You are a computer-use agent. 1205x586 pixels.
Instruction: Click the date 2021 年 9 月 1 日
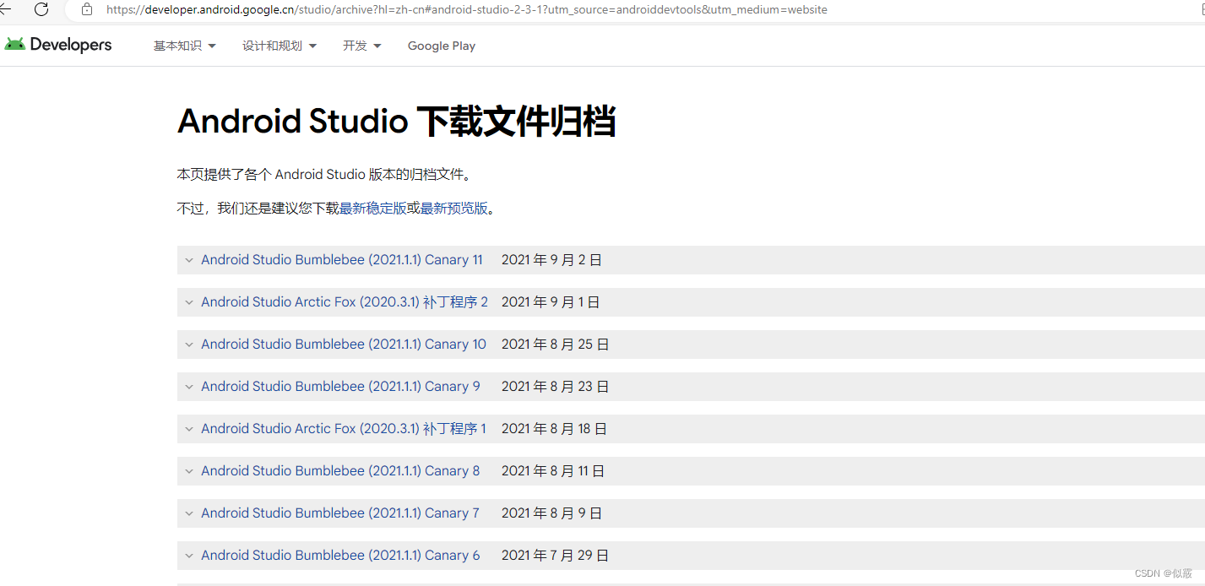tap(551, 302)
